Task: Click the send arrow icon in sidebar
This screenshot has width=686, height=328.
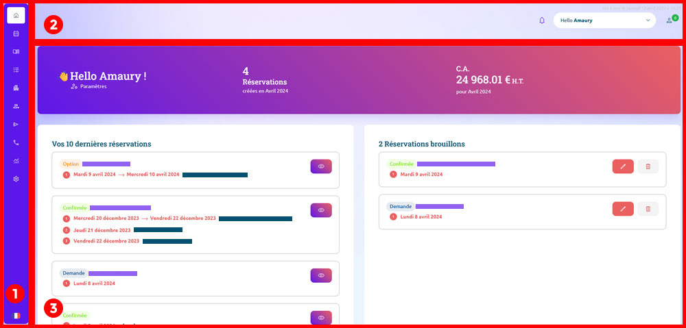Action: (x=16, y=124)
